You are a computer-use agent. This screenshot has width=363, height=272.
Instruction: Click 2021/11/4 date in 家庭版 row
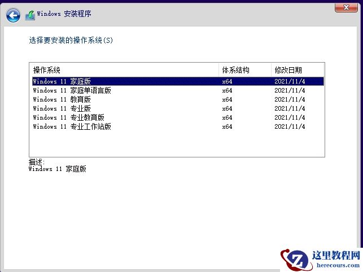point(290,81)
